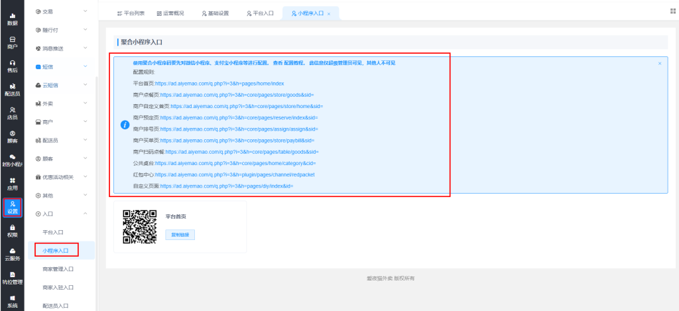Click the grid icon at the top-right corner
Screen dimensions: 679x311
coord(672,11)
